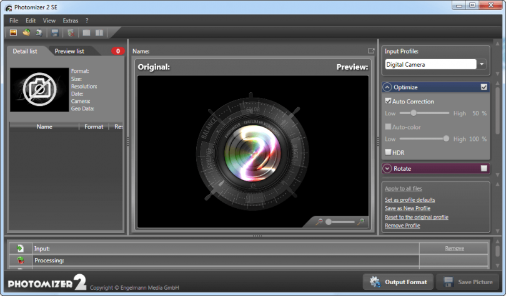
Task: Toggle the Optimize section checkbox
Action: [484, 87]
